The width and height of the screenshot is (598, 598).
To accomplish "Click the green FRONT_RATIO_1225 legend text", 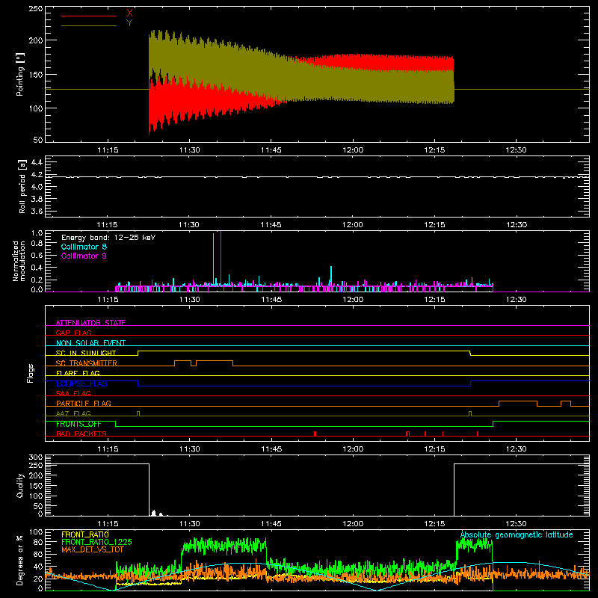I will 96,542.
